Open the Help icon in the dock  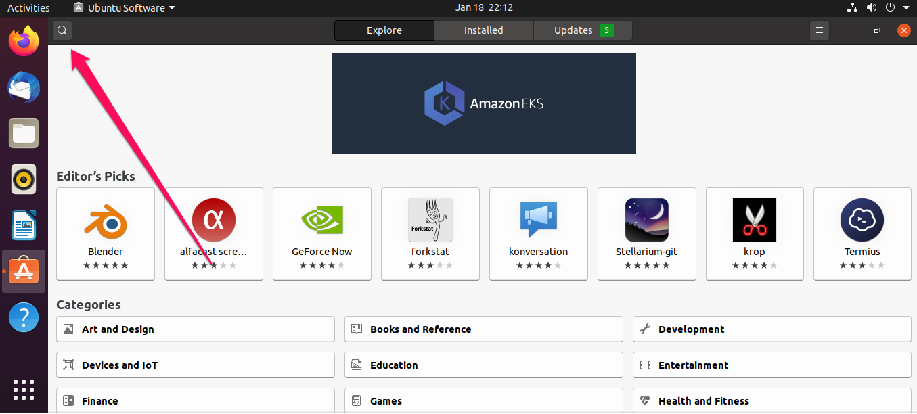coord(24,317)
